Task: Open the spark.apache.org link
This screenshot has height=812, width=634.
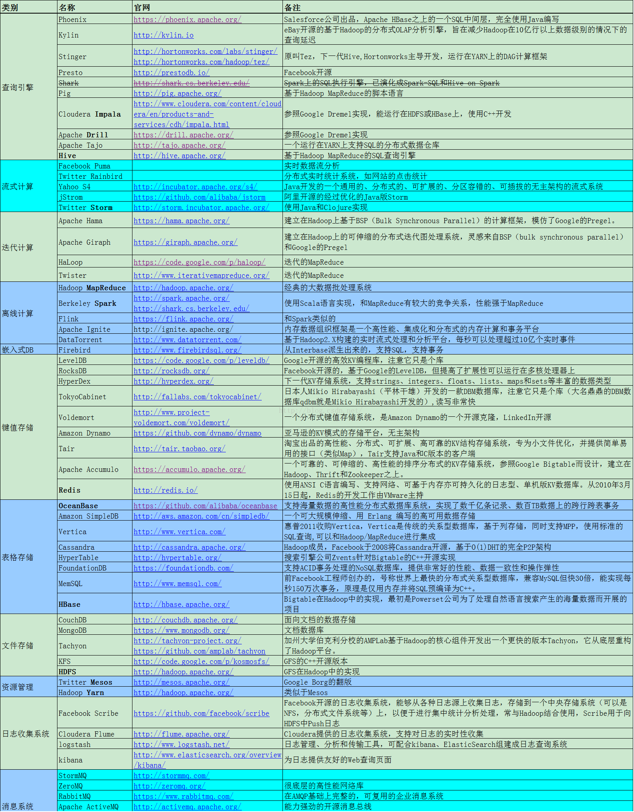Action: [182, 298]
